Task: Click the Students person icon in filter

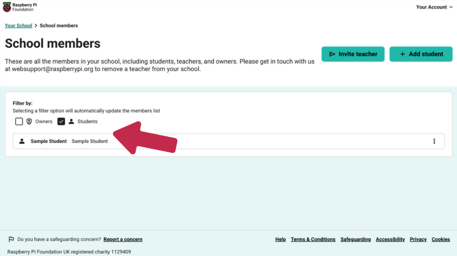Action: tap(71, 121)
